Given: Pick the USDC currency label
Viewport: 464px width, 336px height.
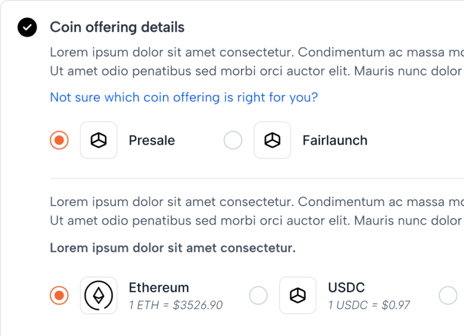Looking at the screenshot, I should point(347,287).
